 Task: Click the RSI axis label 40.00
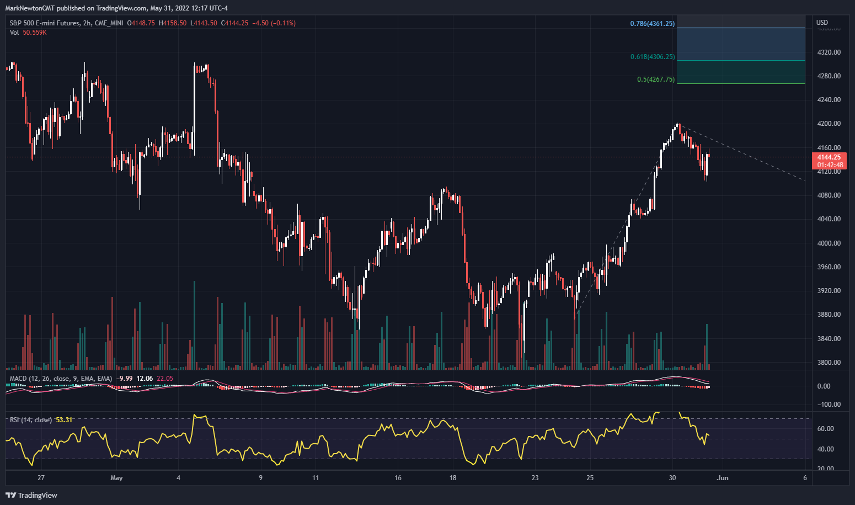[825, 449]
